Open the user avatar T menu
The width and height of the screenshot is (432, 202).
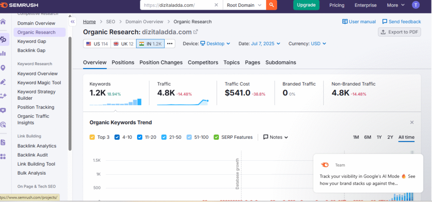[416, 5]
